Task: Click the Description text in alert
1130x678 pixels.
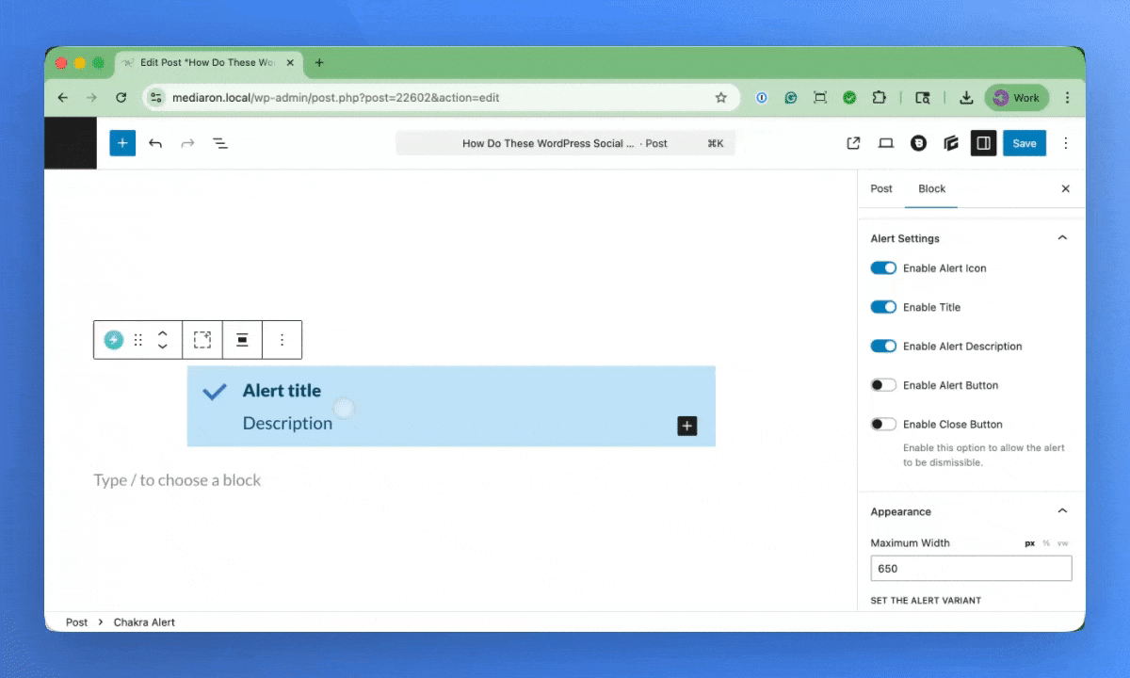Action: point(287,424)
